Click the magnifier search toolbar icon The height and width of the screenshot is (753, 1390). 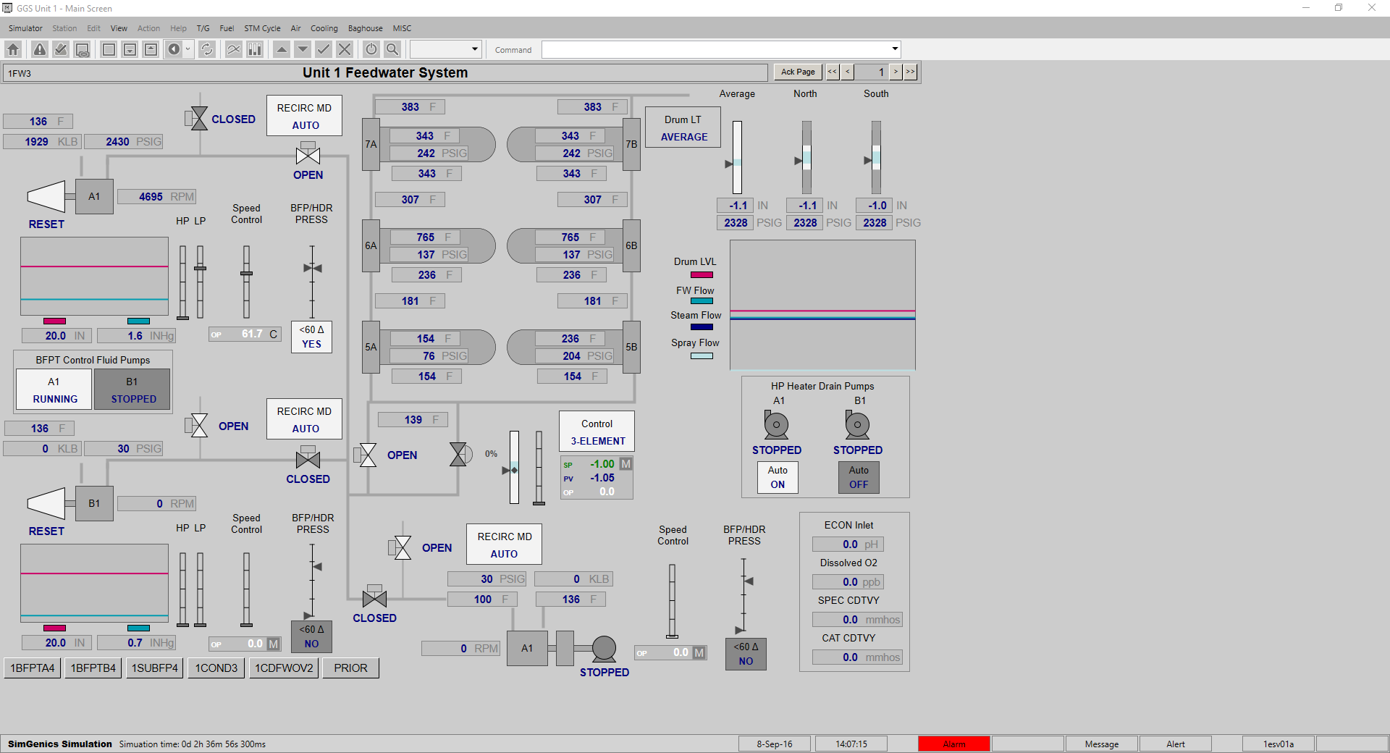point(392,49)
